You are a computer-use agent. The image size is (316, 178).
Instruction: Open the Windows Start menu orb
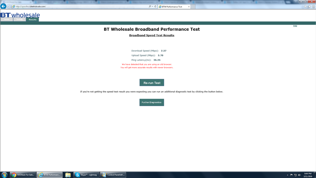pyautogui.click(x=4, y=175)
